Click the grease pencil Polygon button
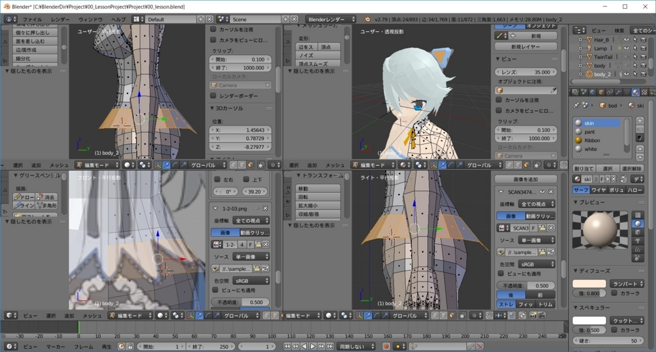 click(x=46, y=205)
